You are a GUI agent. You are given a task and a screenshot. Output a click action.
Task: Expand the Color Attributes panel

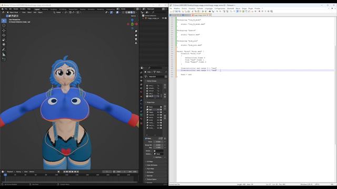pos(152,165)
